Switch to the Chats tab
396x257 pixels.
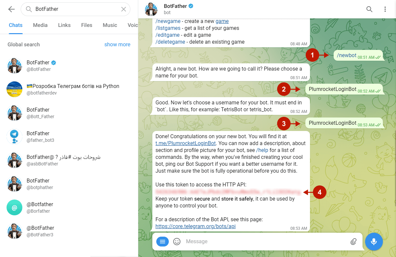tap(16, 25)
